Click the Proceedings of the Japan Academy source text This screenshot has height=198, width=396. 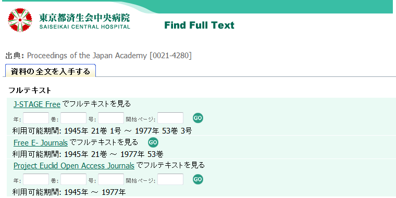(109, 56)
